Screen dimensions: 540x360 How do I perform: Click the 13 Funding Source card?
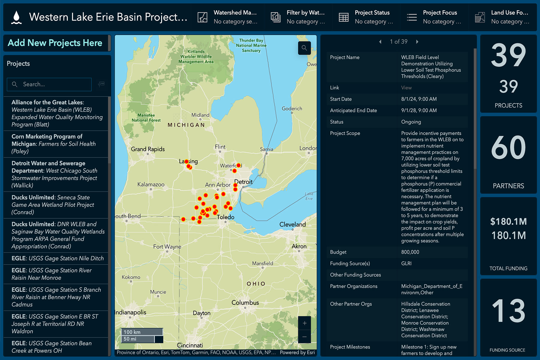click(508, 317)
